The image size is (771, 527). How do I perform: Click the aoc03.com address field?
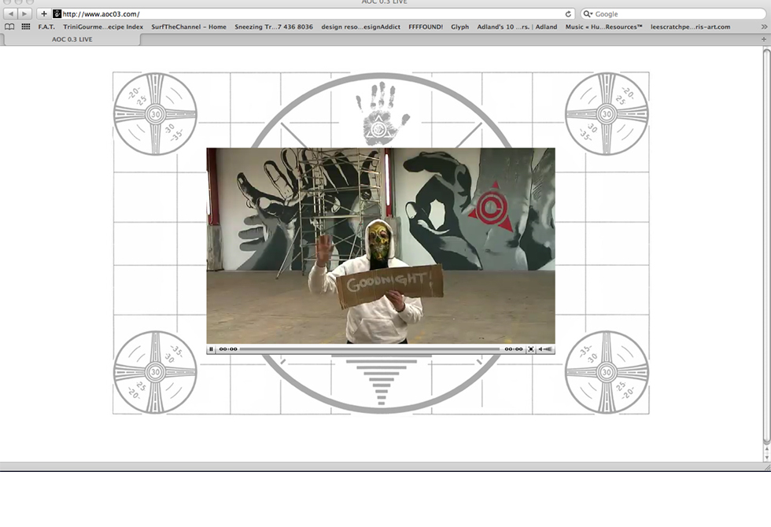pos(312,14)
